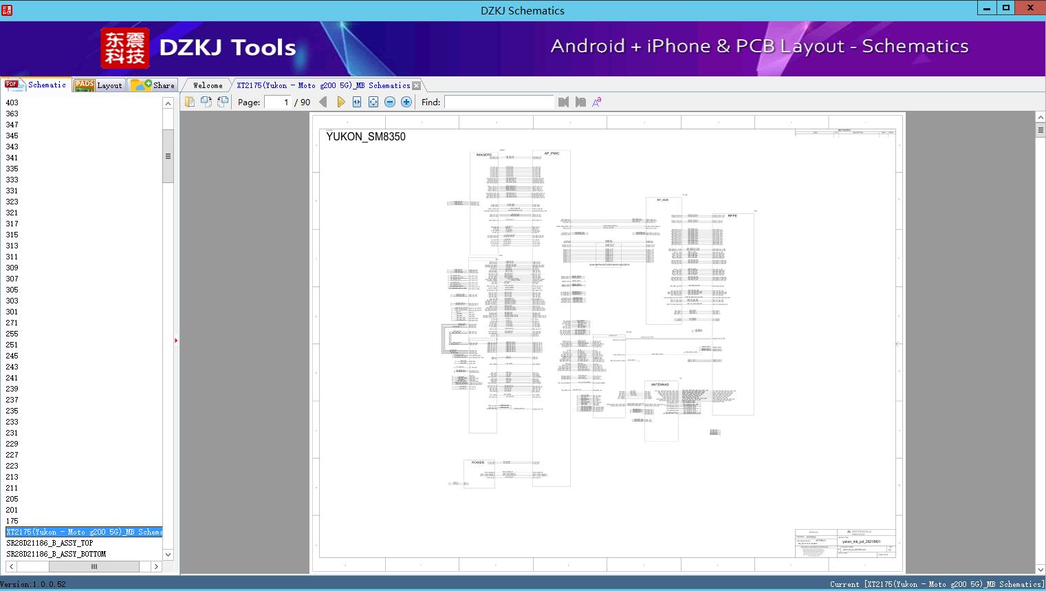
Task: Click the match case search icon
Action: (597, 102)
